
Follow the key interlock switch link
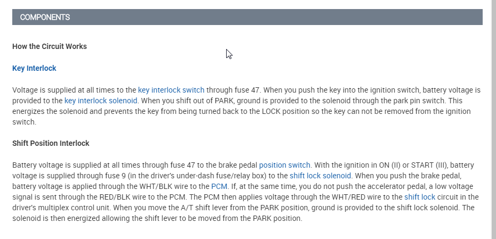(171, 90)
